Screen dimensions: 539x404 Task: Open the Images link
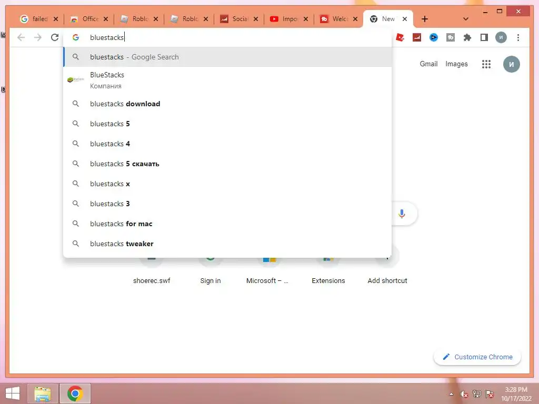456,64
